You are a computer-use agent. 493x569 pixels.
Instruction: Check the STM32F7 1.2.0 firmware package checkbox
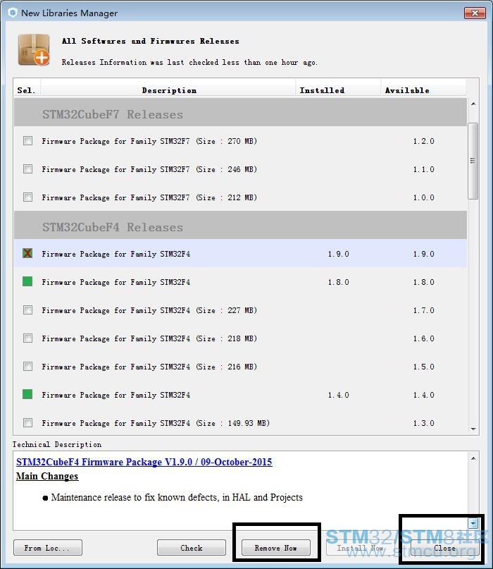[x=27, y=141]
